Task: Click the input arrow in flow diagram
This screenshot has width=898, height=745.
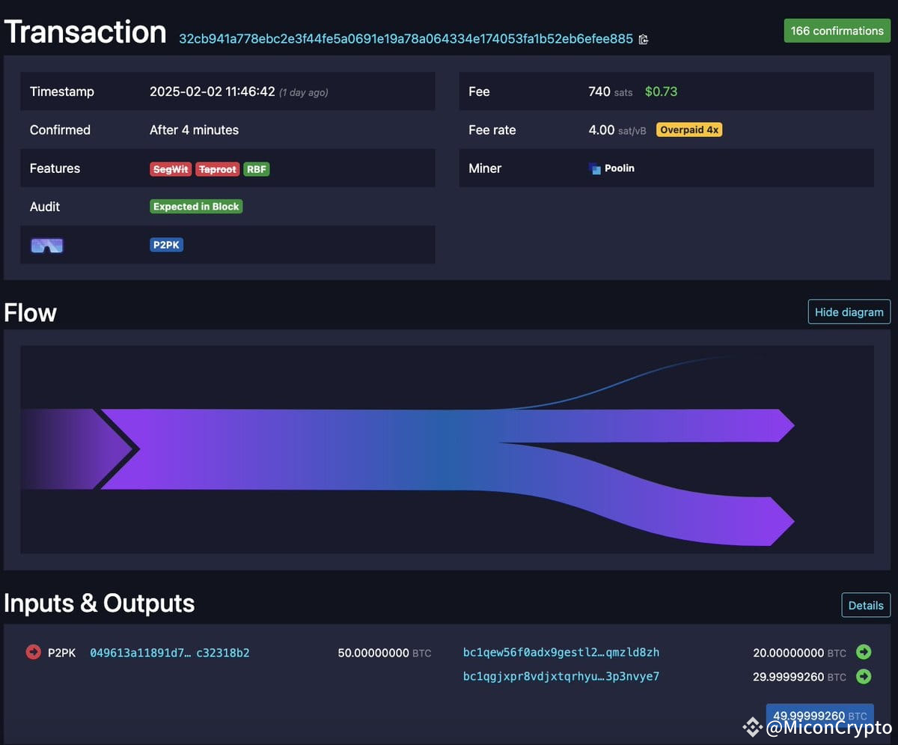Action: [79, 449]
